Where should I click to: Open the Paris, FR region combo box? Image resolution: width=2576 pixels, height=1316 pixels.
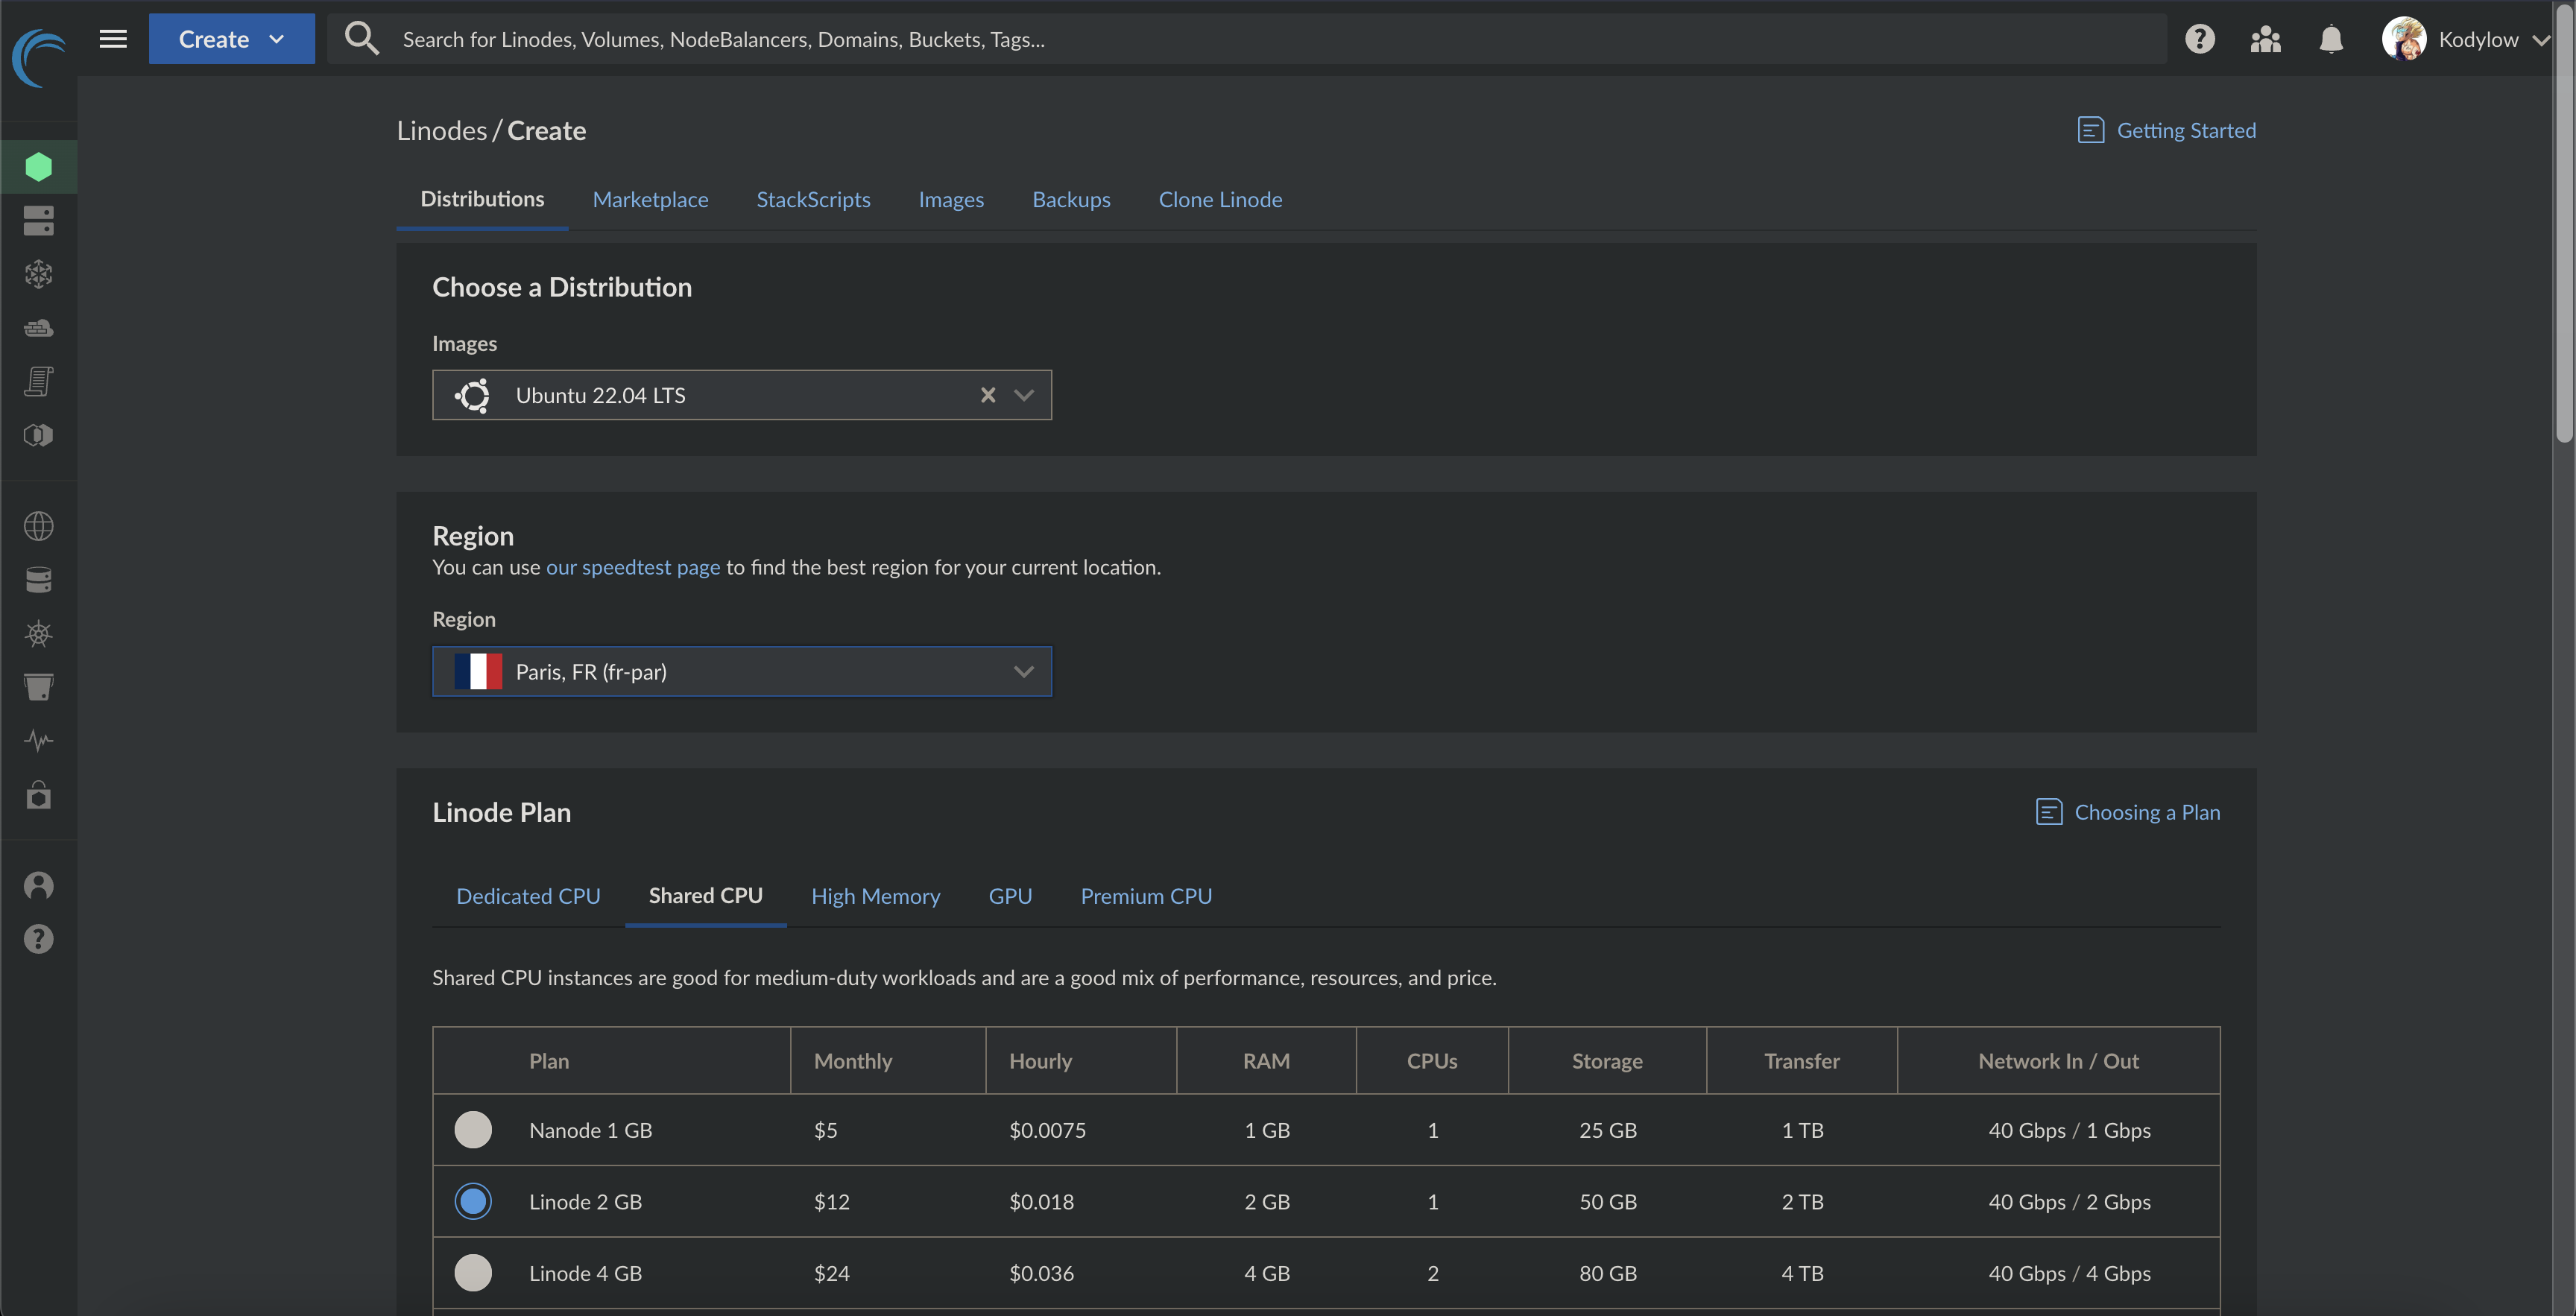tap(742, 671)
